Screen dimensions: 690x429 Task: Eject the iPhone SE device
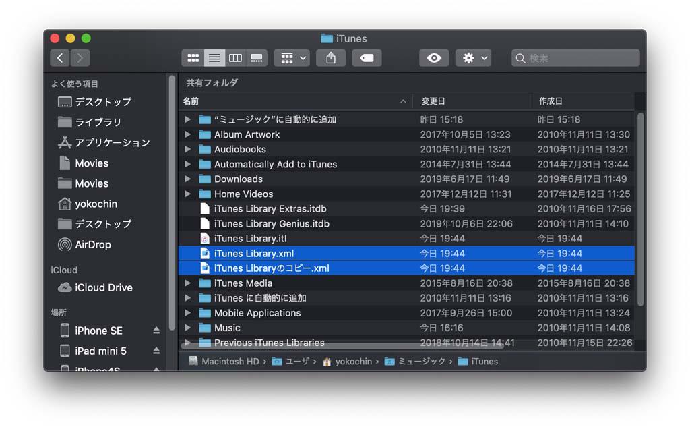tap(156, 331)
